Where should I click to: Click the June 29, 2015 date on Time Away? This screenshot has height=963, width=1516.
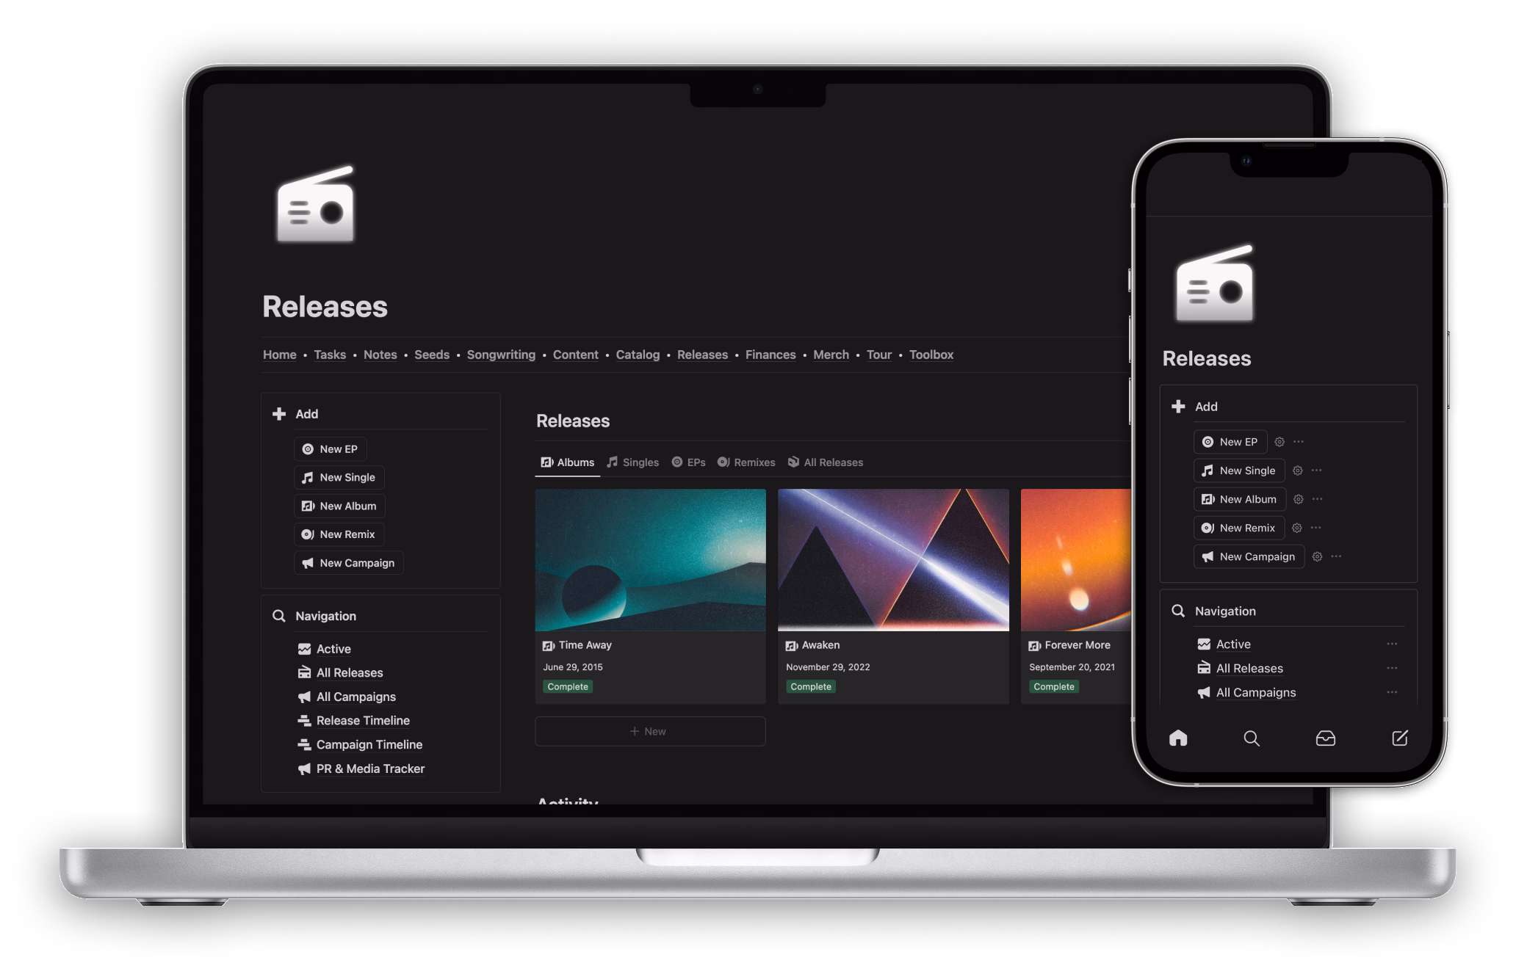pos(573,667)
